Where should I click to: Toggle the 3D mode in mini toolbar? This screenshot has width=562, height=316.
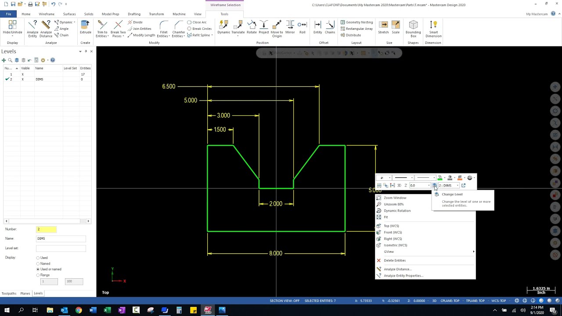pos(399,186)
